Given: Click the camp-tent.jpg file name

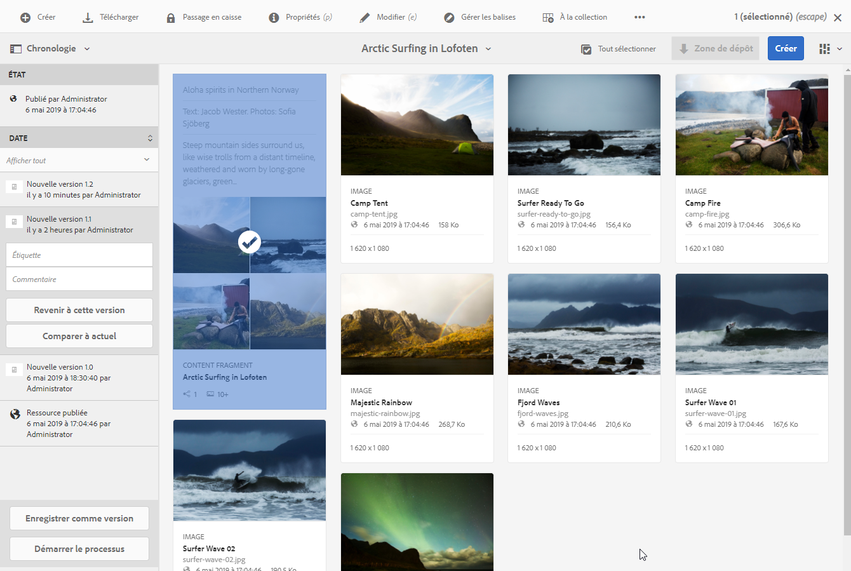Looking at the screenshot, I should click(x=374, y=214).
